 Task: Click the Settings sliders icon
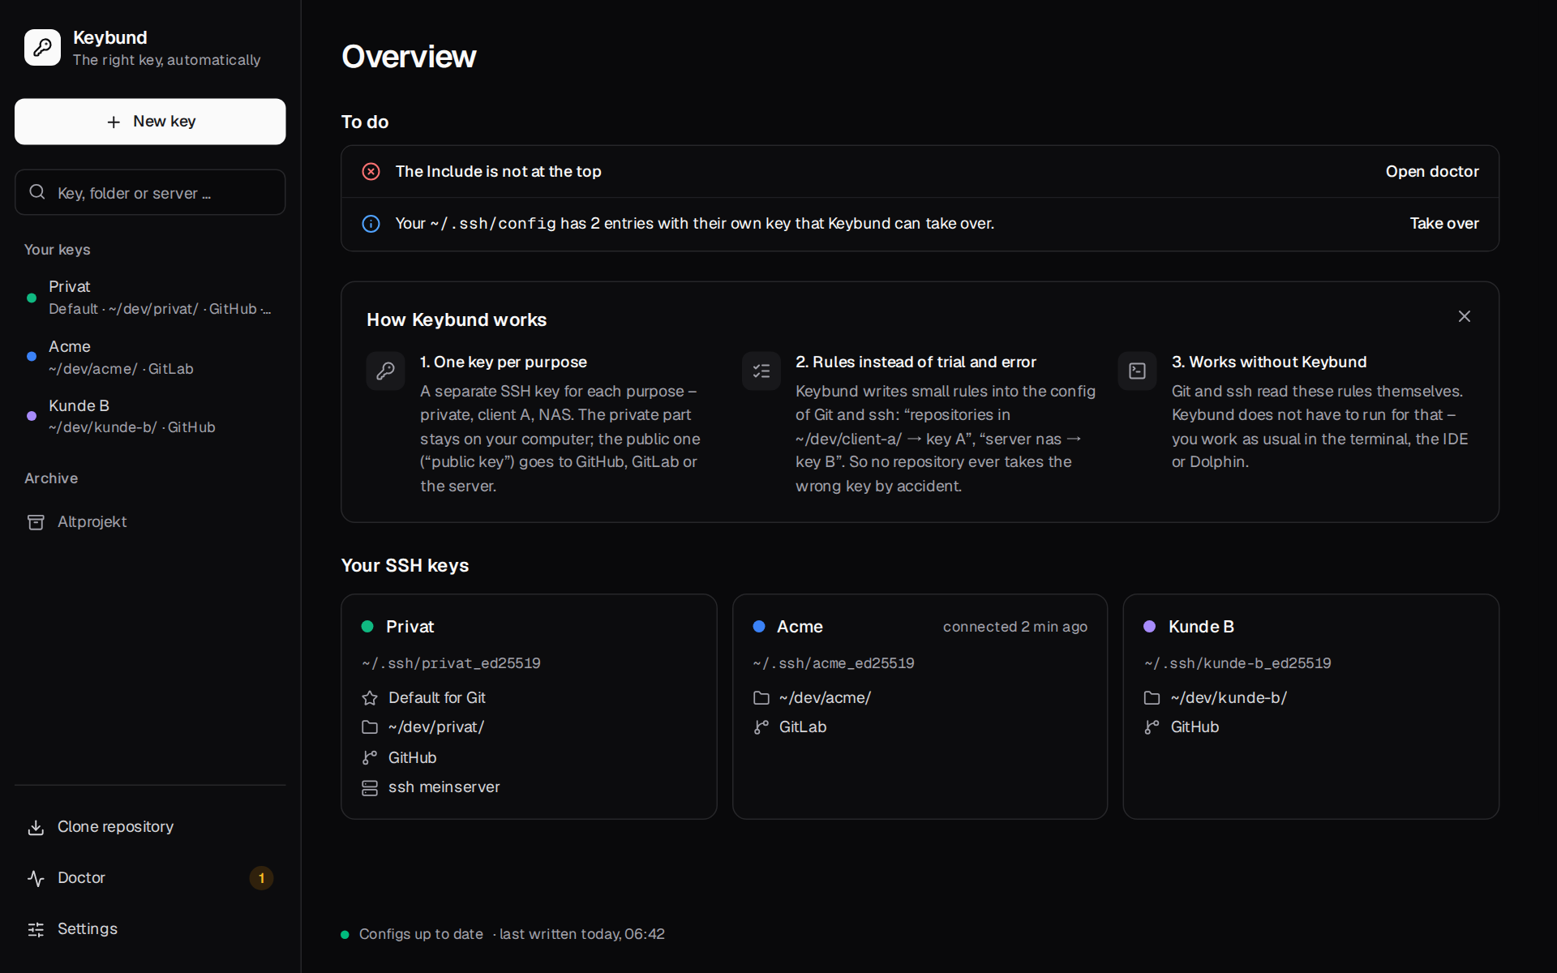[x=36, y=929]
